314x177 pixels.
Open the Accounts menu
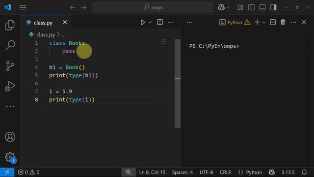pyautogui.click(x=10, y=137)
